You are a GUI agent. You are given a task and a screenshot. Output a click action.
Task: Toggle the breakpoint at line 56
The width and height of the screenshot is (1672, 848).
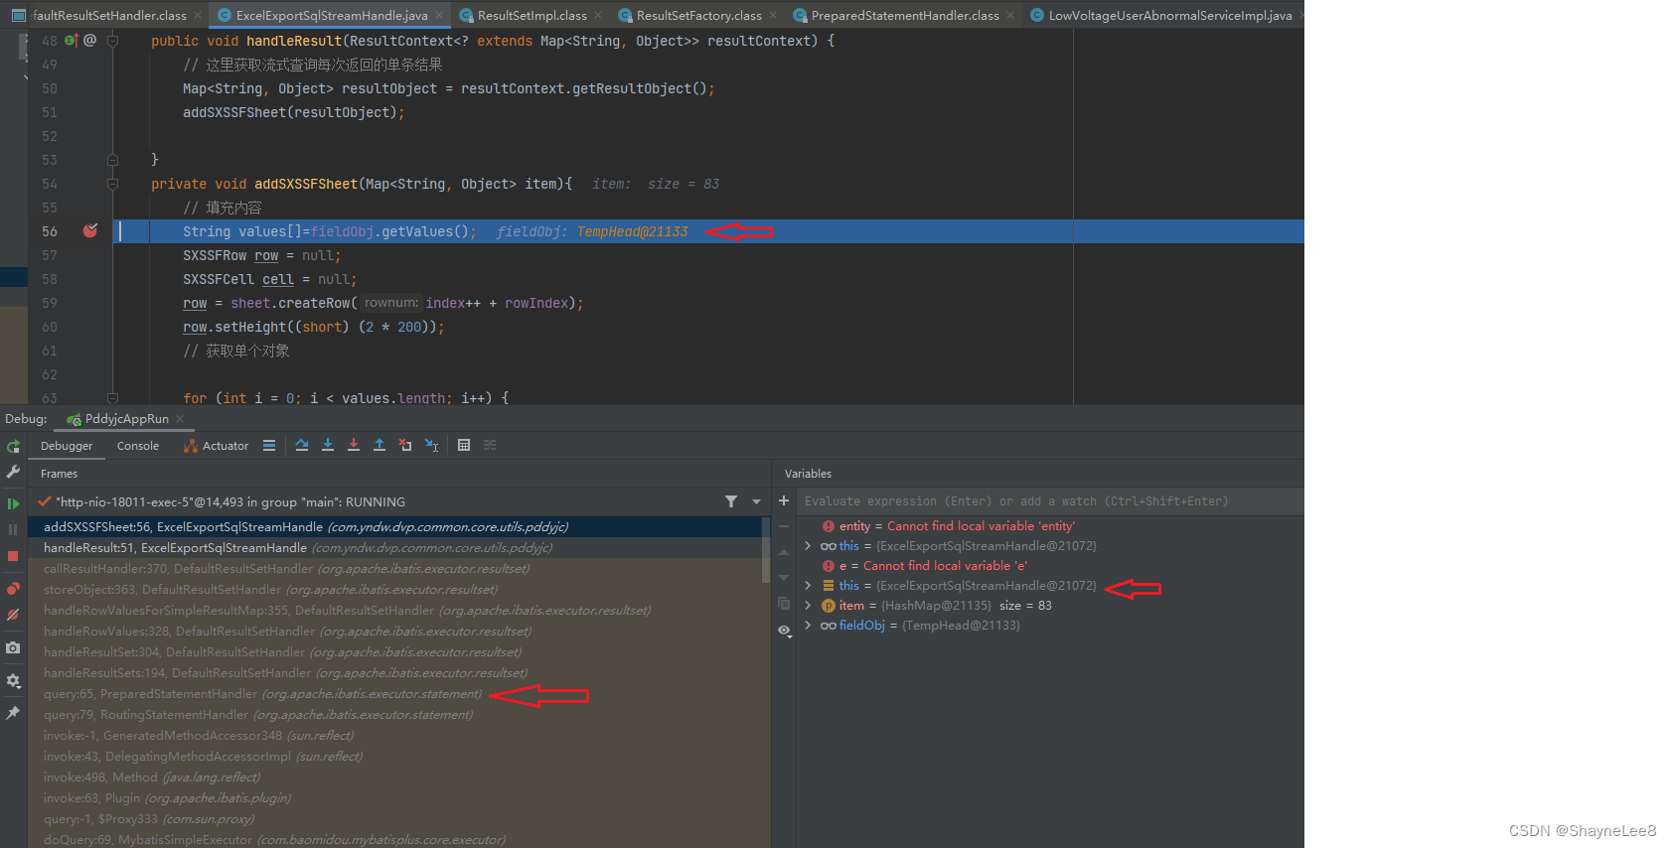(x=90, y=230)
